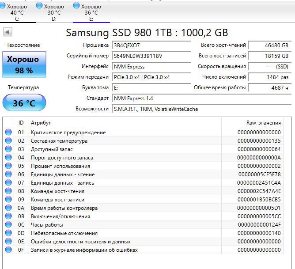Click status orb for attribute 08 Команды хост-чтения
This screenshot has height=269, width=295.
(8, 191)
